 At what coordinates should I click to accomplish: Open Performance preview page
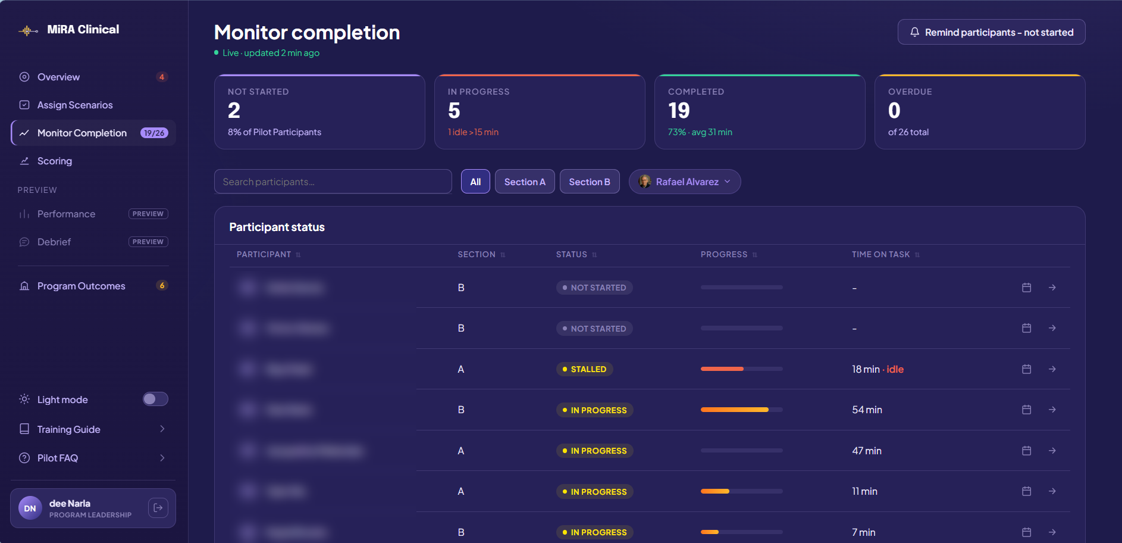93,214
